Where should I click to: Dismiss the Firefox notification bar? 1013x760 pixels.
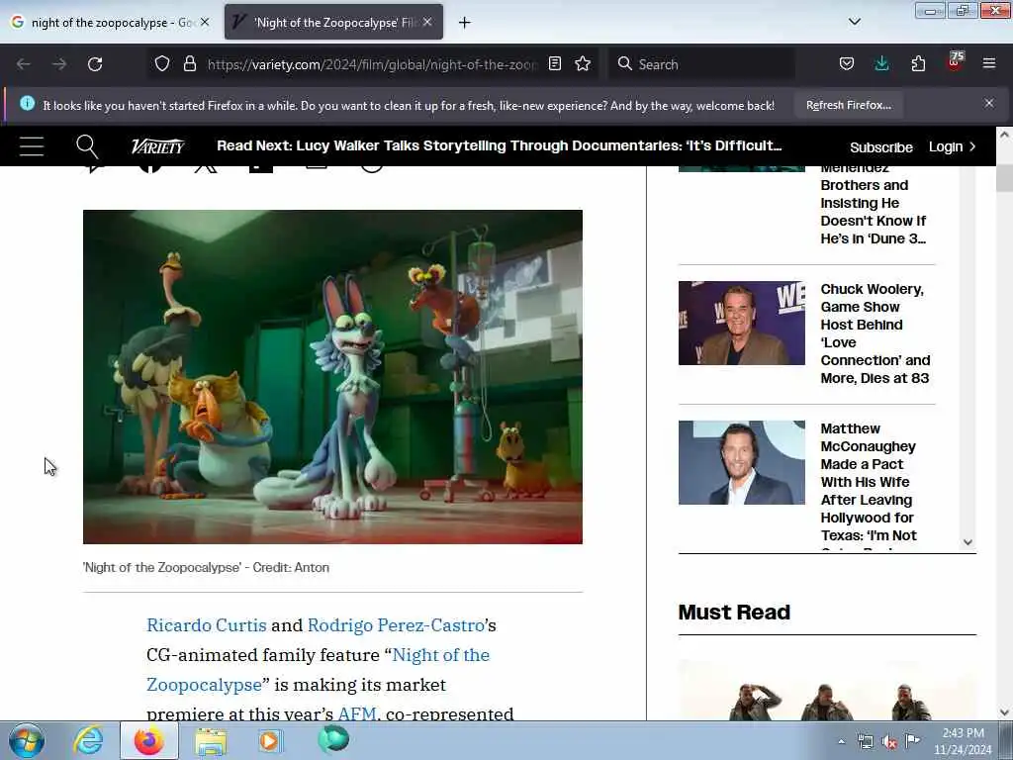989,103
